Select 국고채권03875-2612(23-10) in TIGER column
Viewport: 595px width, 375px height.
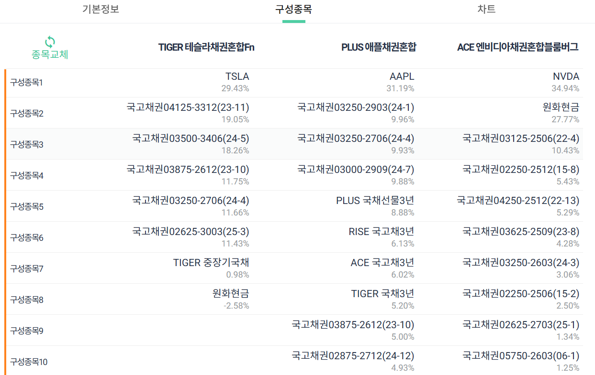[188, 170]
